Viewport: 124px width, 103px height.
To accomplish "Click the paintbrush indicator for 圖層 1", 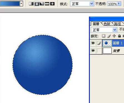I will (99, 43).
